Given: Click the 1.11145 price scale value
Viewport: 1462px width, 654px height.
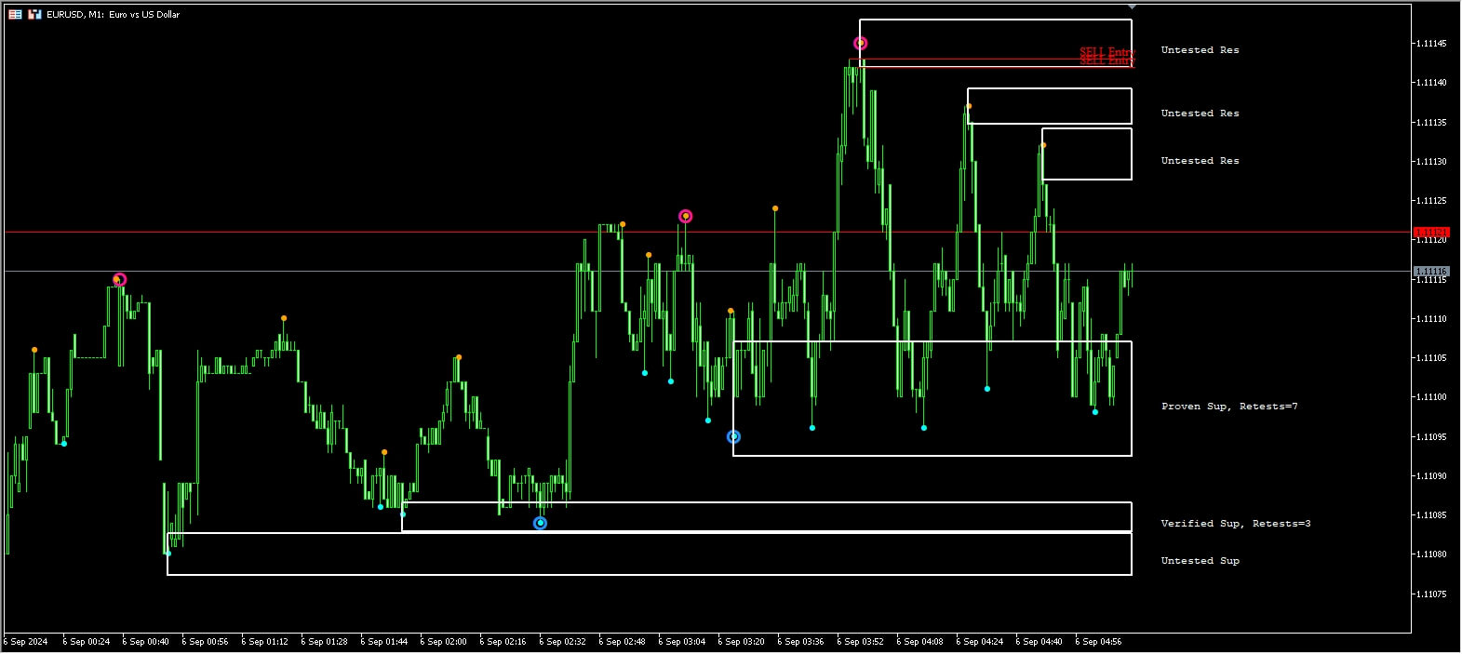Looking at the screenshot, I should pos(1433,44).
